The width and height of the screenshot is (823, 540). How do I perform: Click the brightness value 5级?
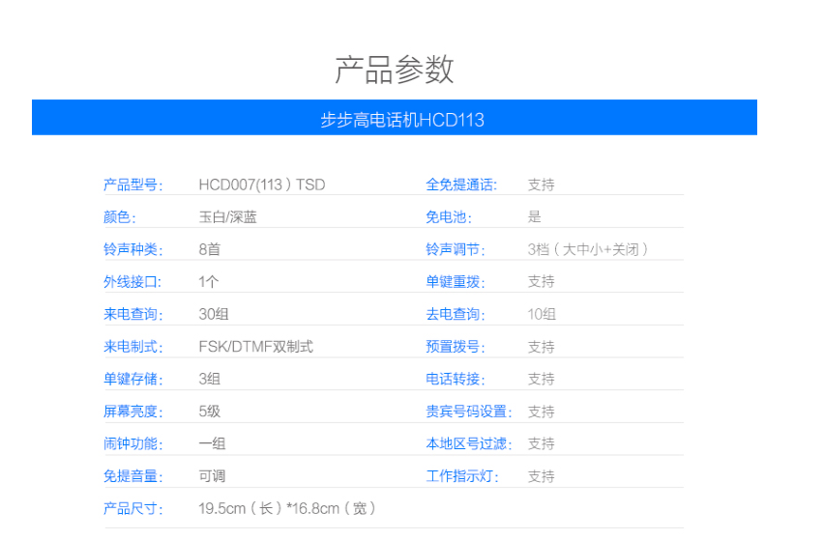pos(210,412)
